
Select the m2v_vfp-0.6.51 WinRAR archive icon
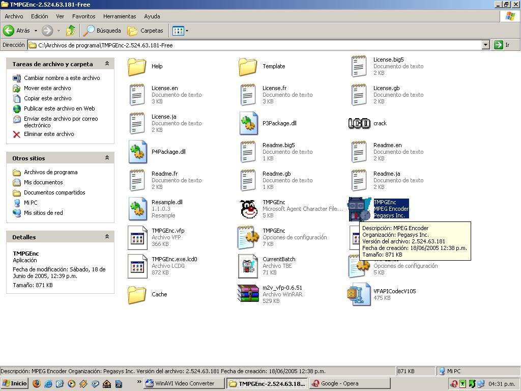point(248,294)
